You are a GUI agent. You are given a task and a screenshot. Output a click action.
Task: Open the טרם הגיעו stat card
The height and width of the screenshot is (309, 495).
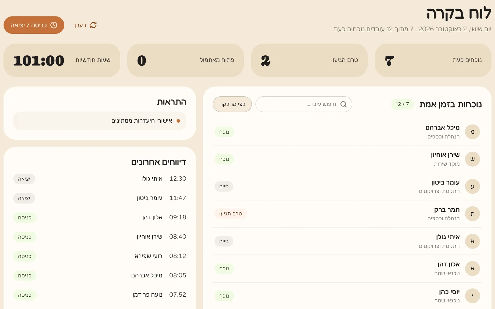pyautogui.click(x=309, y=60)
